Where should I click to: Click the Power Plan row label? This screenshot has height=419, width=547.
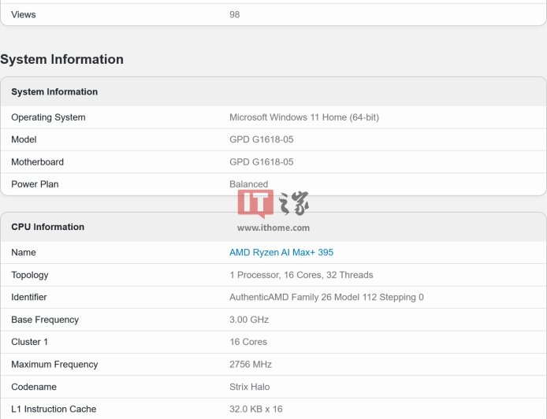[x=35, y=184]
